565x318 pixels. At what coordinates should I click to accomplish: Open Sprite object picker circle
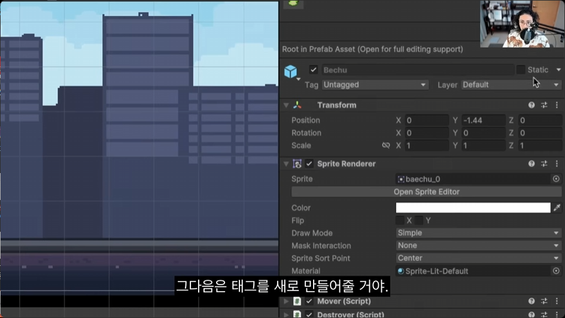(x=556, y=179)
